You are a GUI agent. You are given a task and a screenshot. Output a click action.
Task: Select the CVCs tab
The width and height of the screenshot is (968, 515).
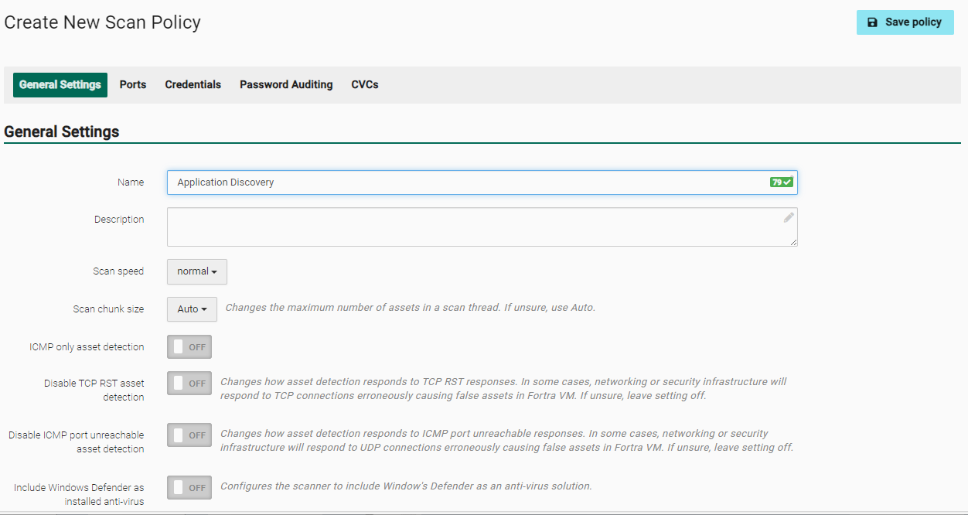365,85
